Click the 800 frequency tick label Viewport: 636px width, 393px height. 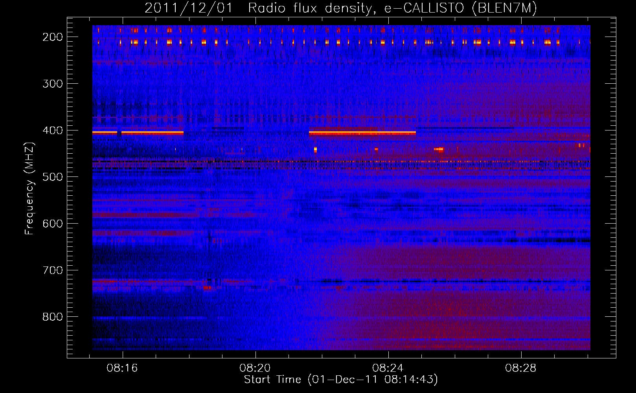(53, 317)
